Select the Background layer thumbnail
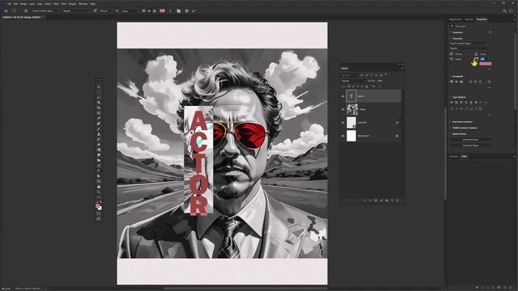The width and height of the screenshot is (518, 291). click(351, 136)
